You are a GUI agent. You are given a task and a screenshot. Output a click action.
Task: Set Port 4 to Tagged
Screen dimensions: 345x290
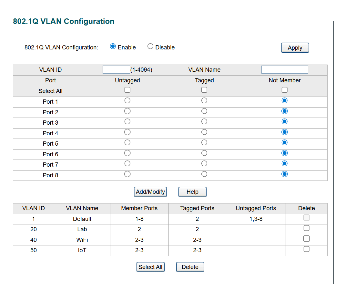[x=204, y=132]
